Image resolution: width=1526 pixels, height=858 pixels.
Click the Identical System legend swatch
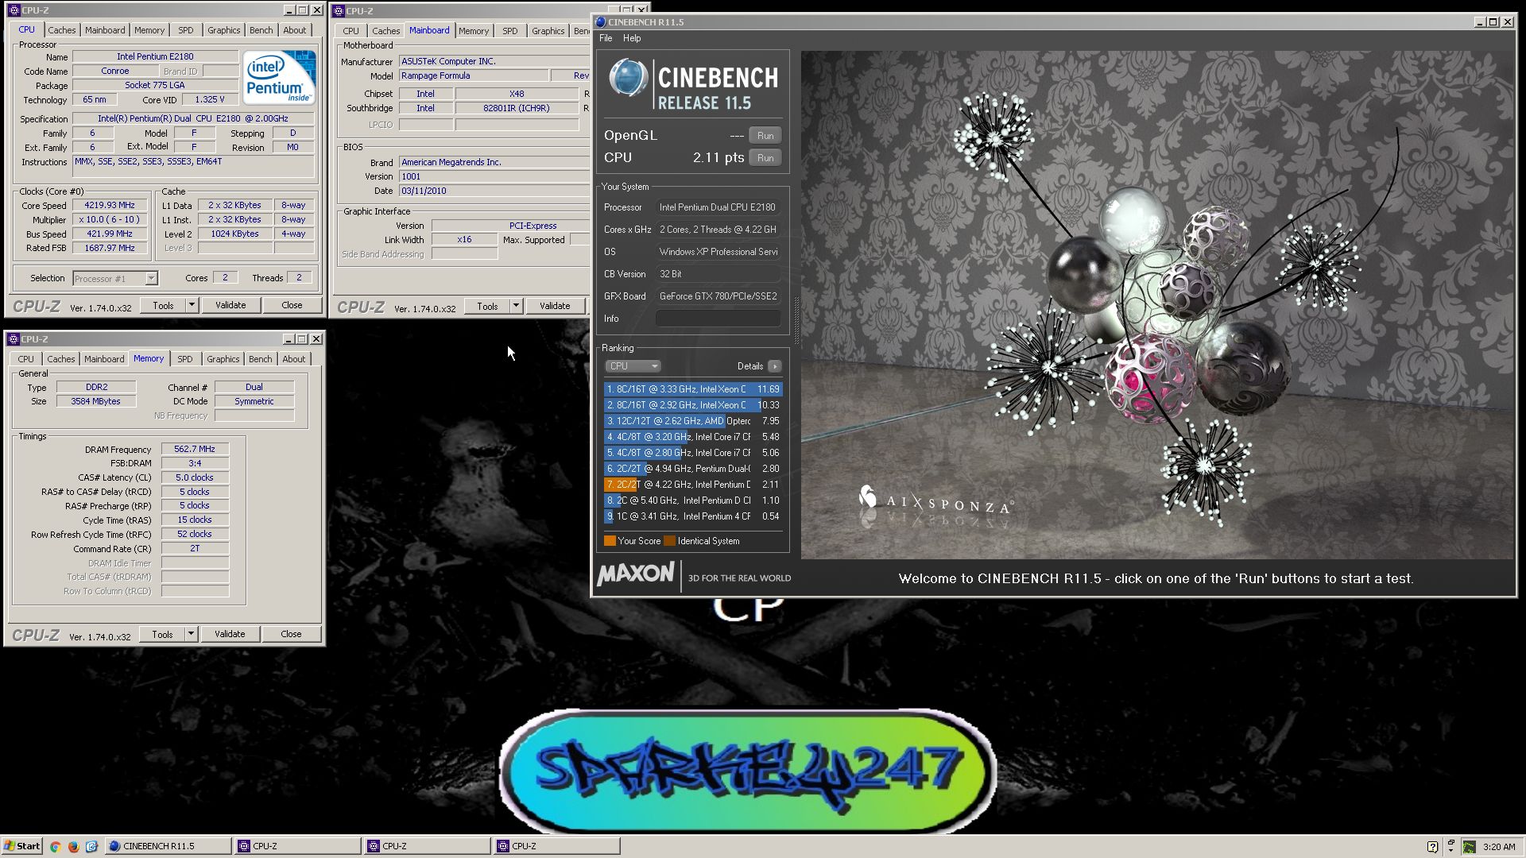point(669,541)
